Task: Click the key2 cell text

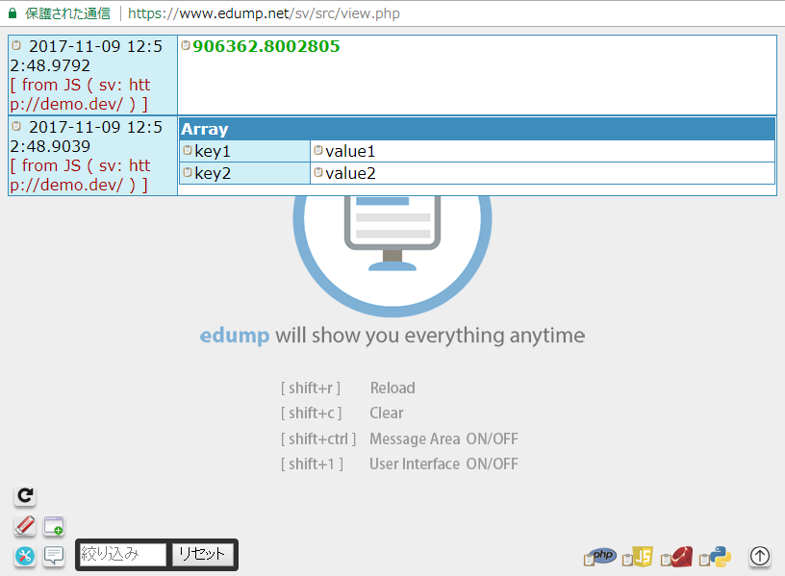Action: click(213, 173)
